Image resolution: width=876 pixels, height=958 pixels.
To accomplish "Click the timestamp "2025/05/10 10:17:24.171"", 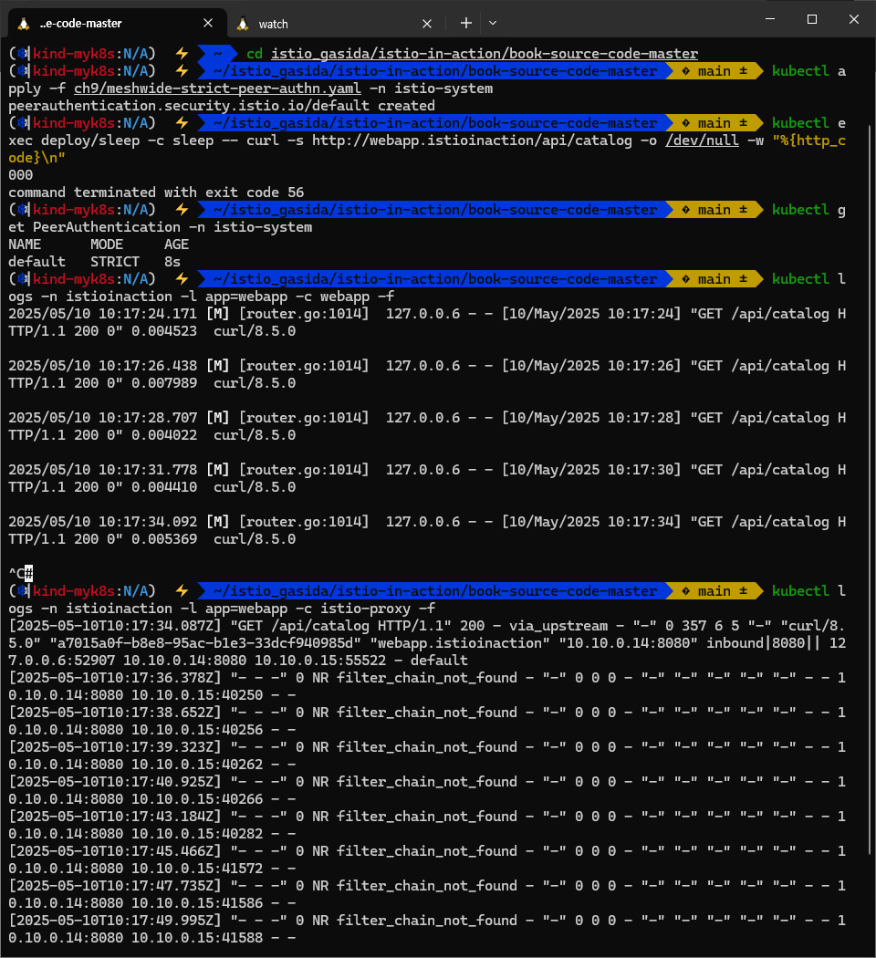I will click(x=102, y=314).
